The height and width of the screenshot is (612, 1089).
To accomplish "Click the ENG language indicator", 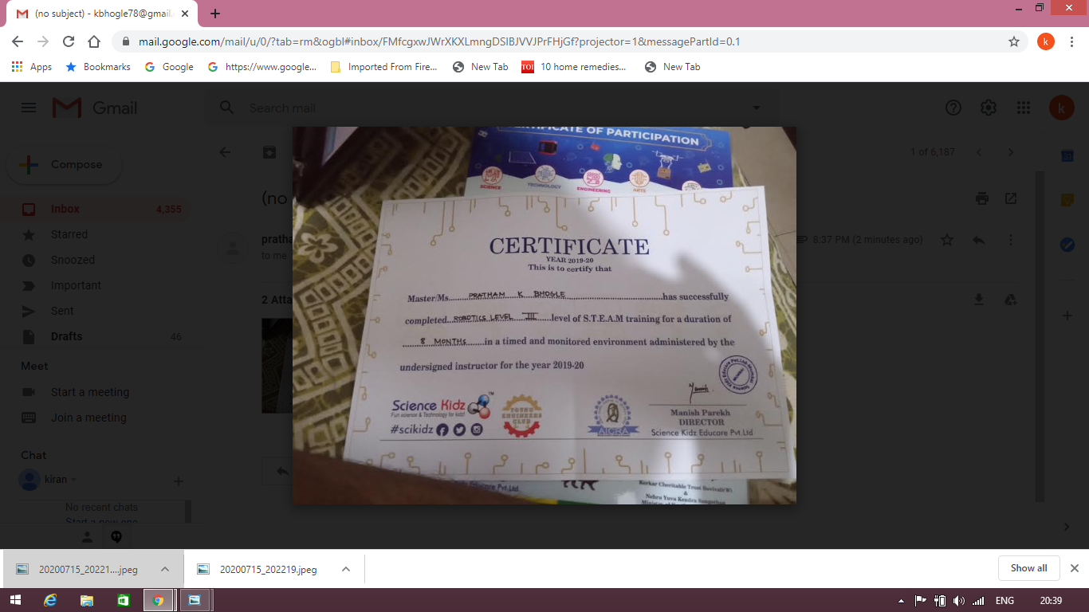I will (1005, 601).
